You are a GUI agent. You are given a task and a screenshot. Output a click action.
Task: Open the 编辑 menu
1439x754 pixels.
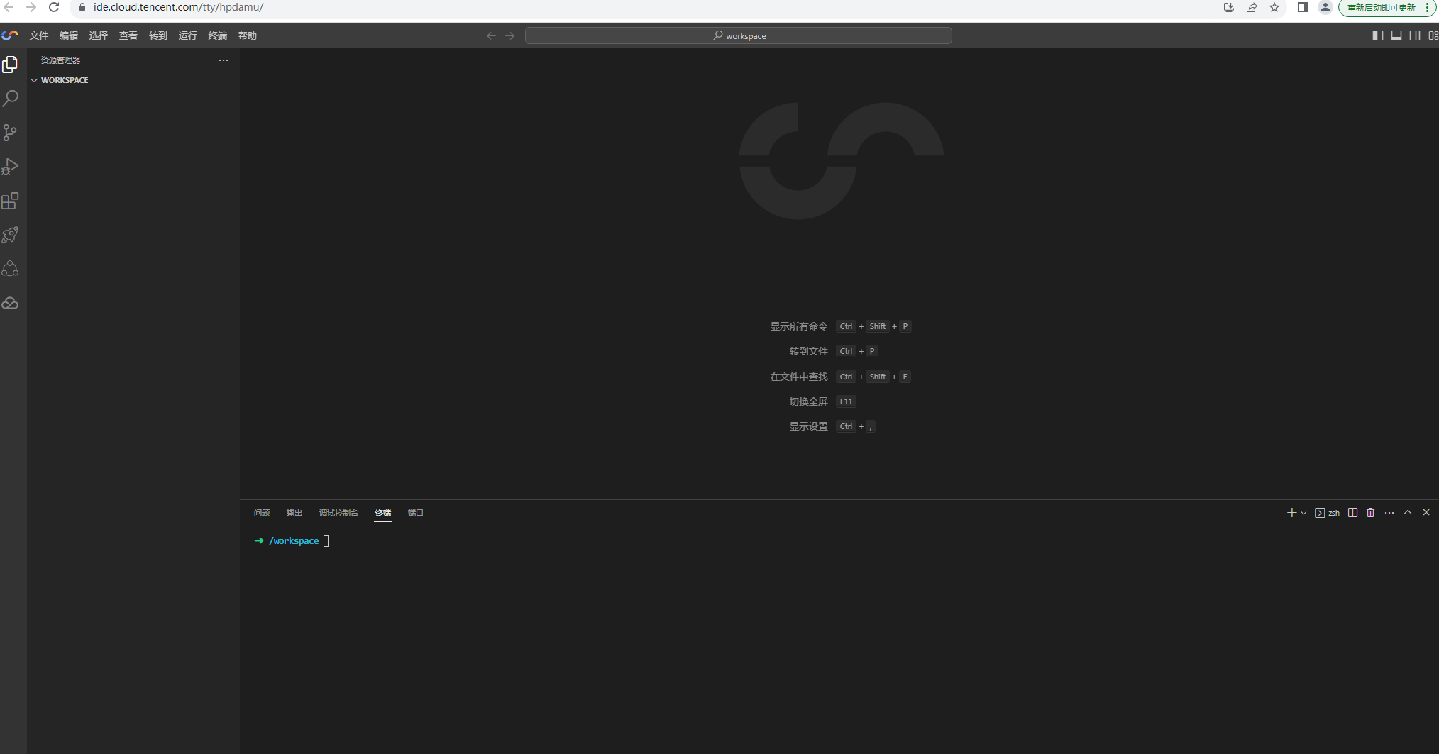(x=69, y=35)
